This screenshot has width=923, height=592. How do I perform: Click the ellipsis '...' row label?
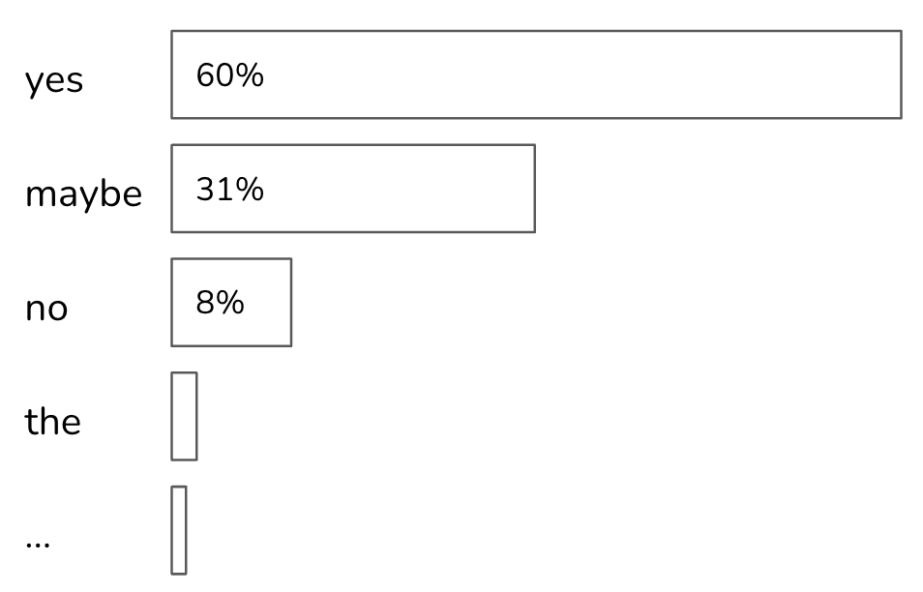(x=39, y=542)
